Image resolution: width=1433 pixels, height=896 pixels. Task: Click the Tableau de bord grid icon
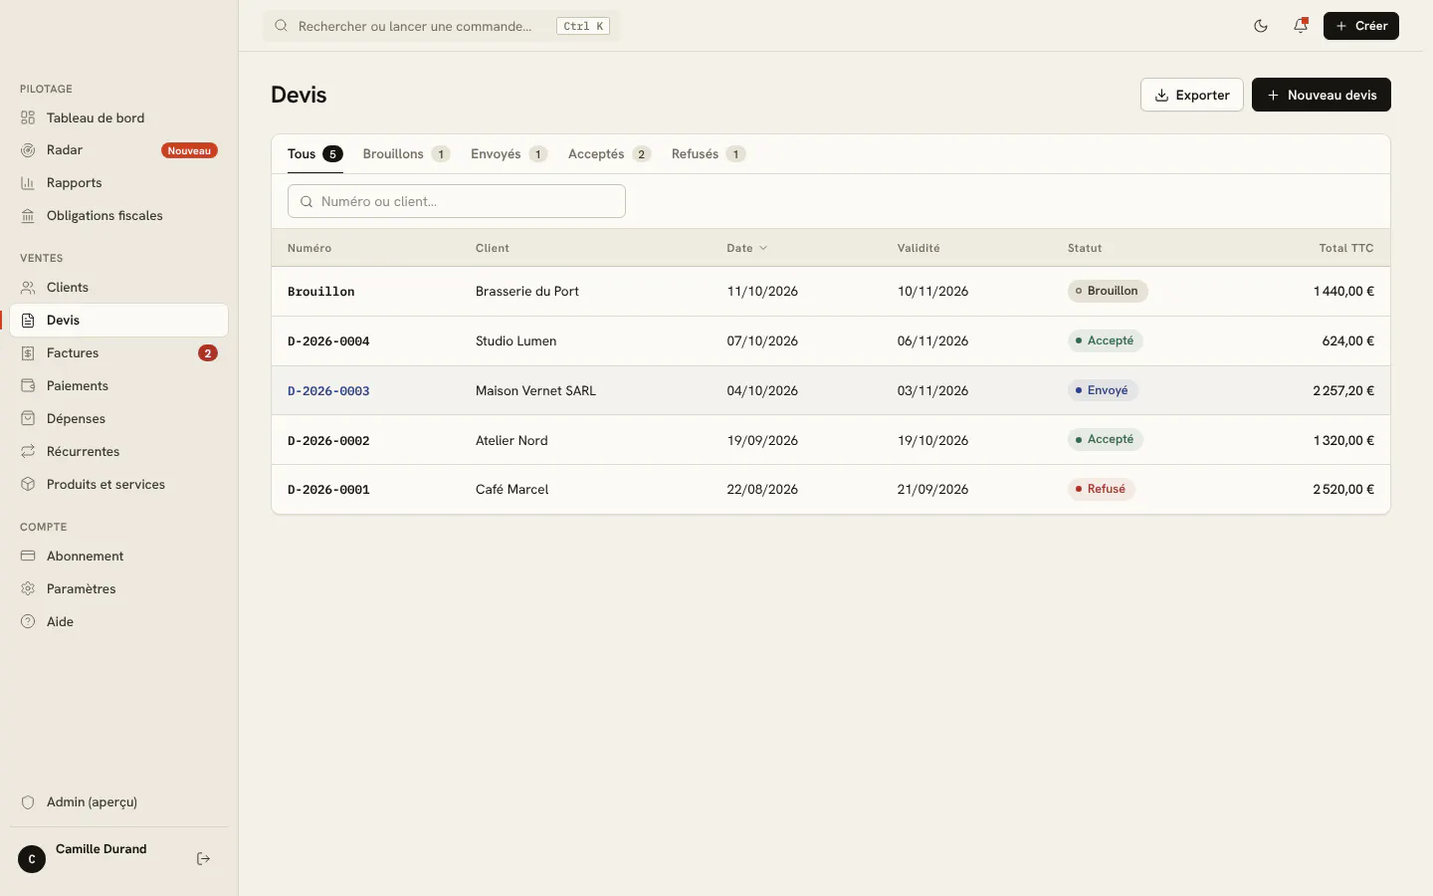point(28,117)
